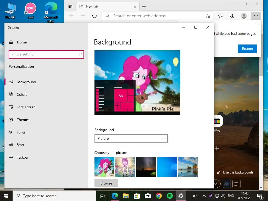Open ENG language switcher in taskbar
This screenshot has width=268, height=201.
click(231, 196)
